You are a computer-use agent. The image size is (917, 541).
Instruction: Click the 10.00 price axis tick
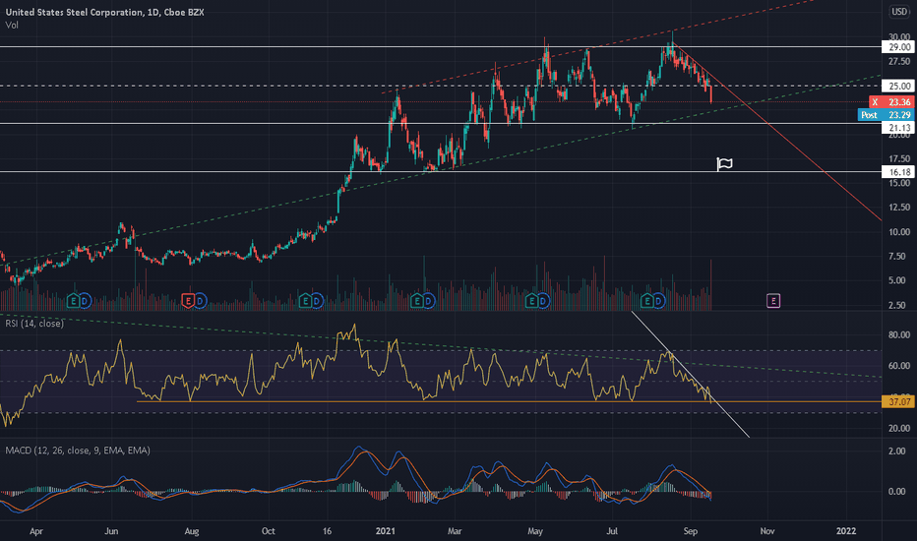point(899,231)
